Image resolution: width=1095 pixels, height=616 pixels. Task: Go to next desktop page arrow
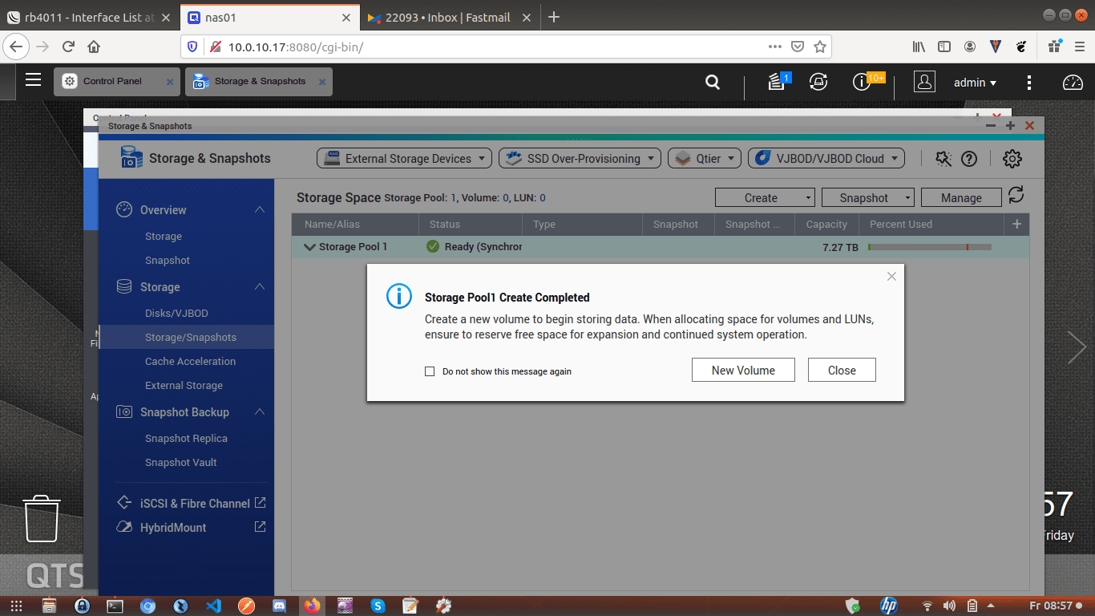1077,347
